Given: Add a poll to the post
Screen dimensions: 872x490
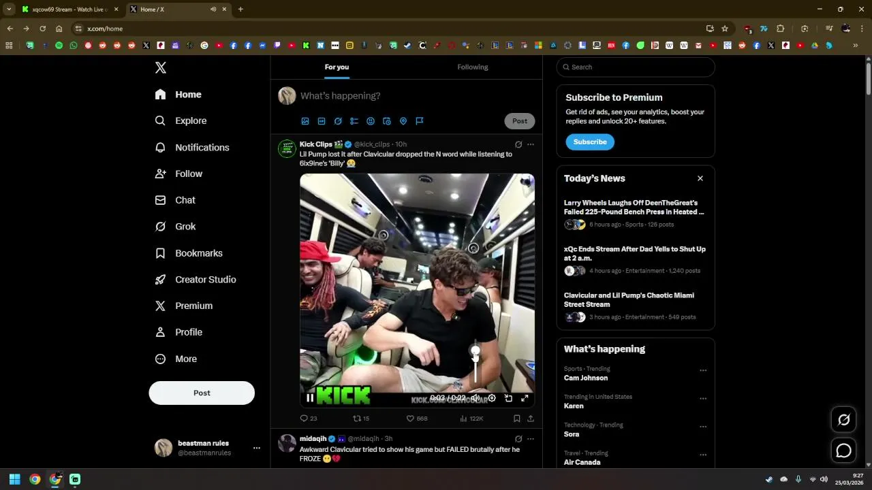Looking at the screenshot, I should (354, 121).
